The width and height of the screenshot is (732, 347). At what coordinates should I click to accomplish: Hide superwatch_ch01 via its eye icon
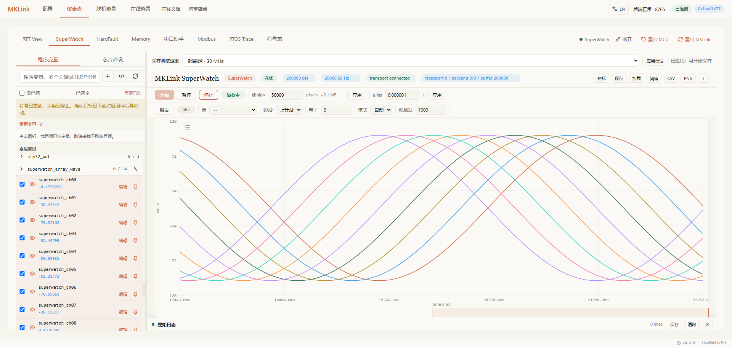pos(32,202)
